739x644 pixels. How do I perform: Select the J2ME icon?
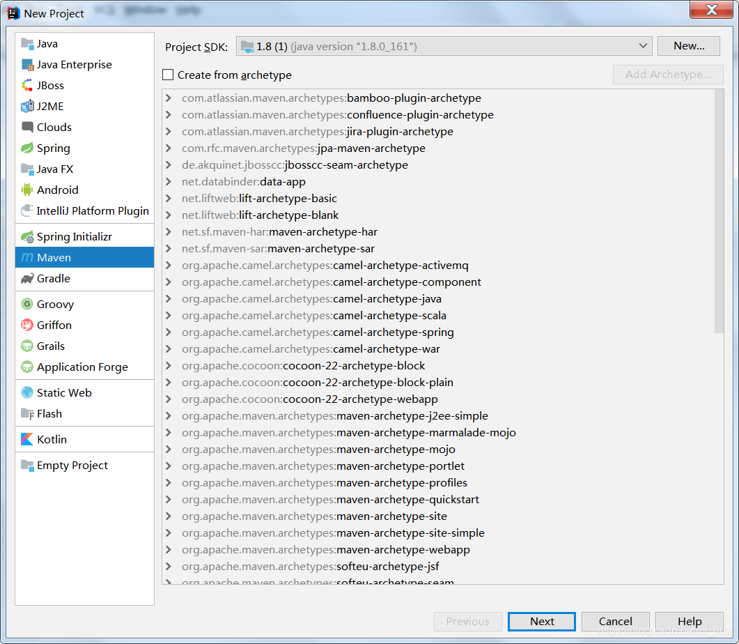pyautogui.click(x=27, y=106)
